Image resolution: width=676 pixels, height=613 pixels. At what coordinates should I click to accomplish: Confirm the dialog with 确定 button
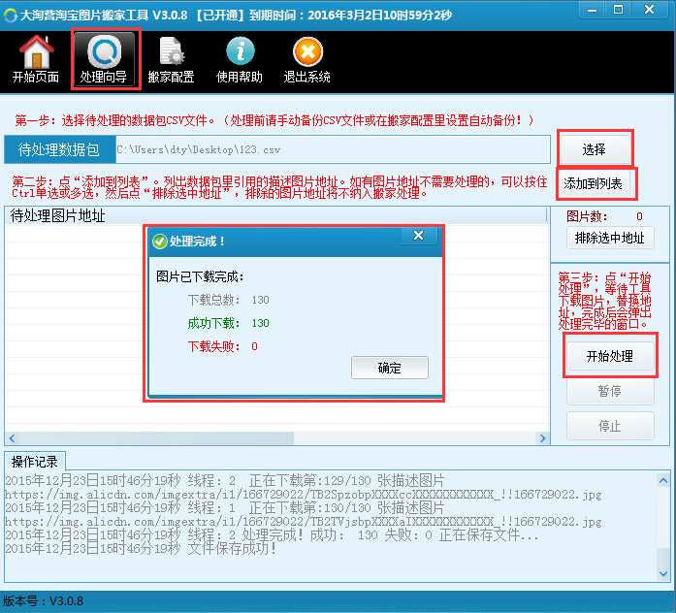click(x=390, y=368)
